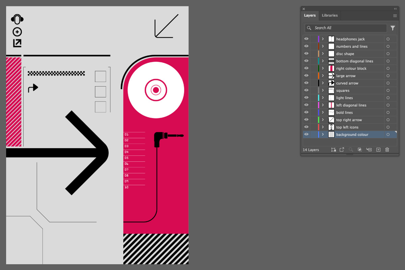Hide the numbers and lines layer

click(306, 47)
